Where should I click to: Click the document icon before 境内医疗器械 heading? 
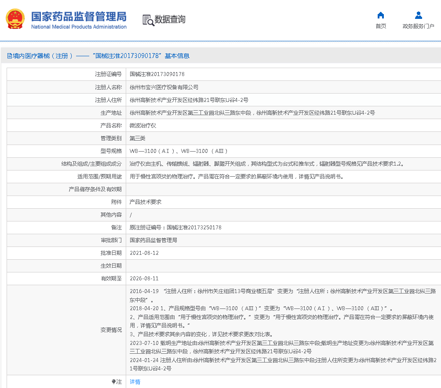[x=9, y=56]
